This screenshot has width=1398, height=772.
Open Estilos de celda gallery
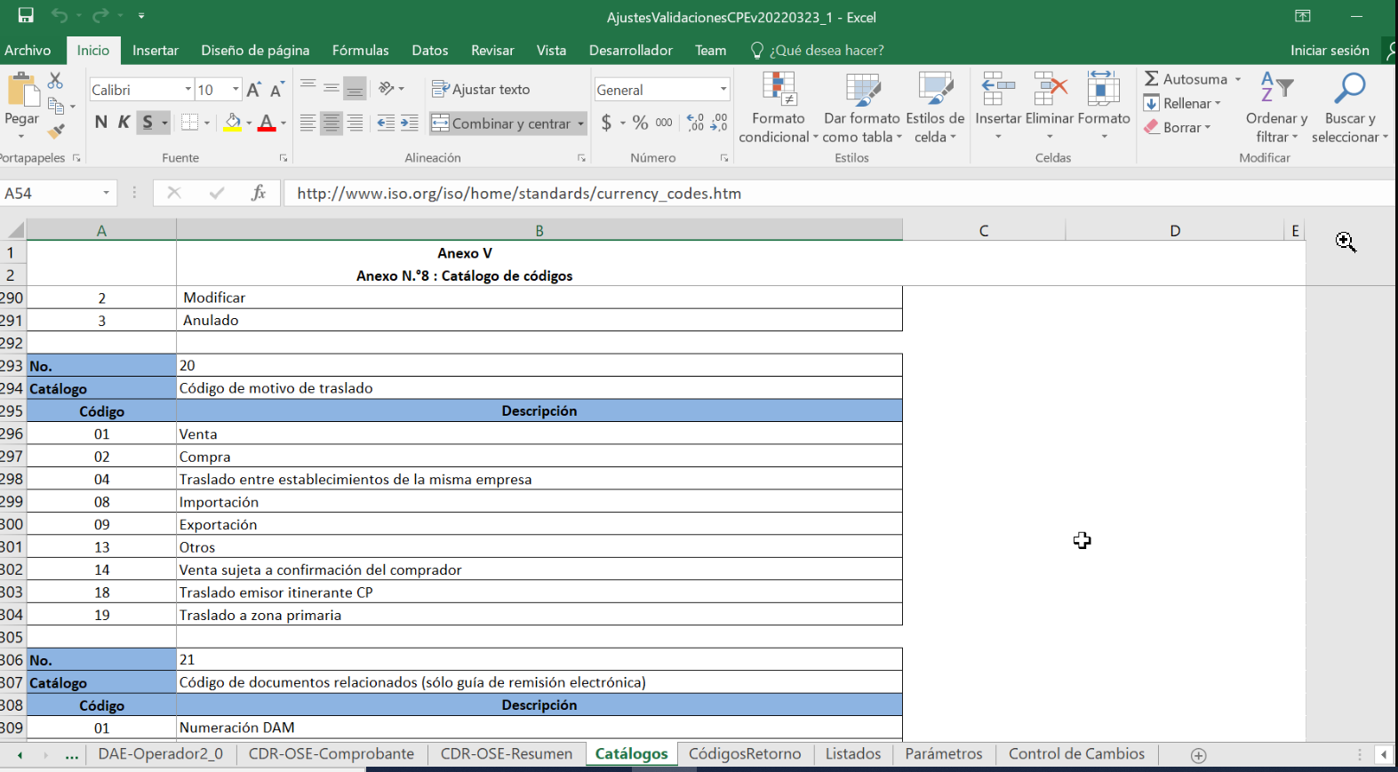pyautogui.click(x=935, y=107)
